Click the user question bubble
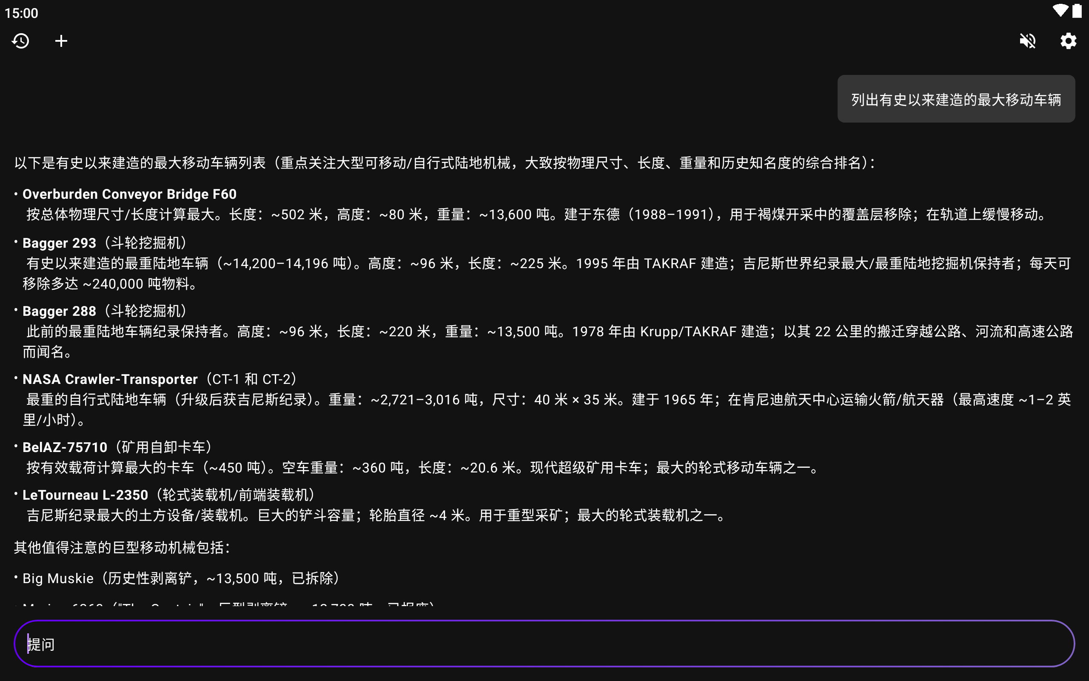Screen dimensions: 1089x681 click(956, 99)
